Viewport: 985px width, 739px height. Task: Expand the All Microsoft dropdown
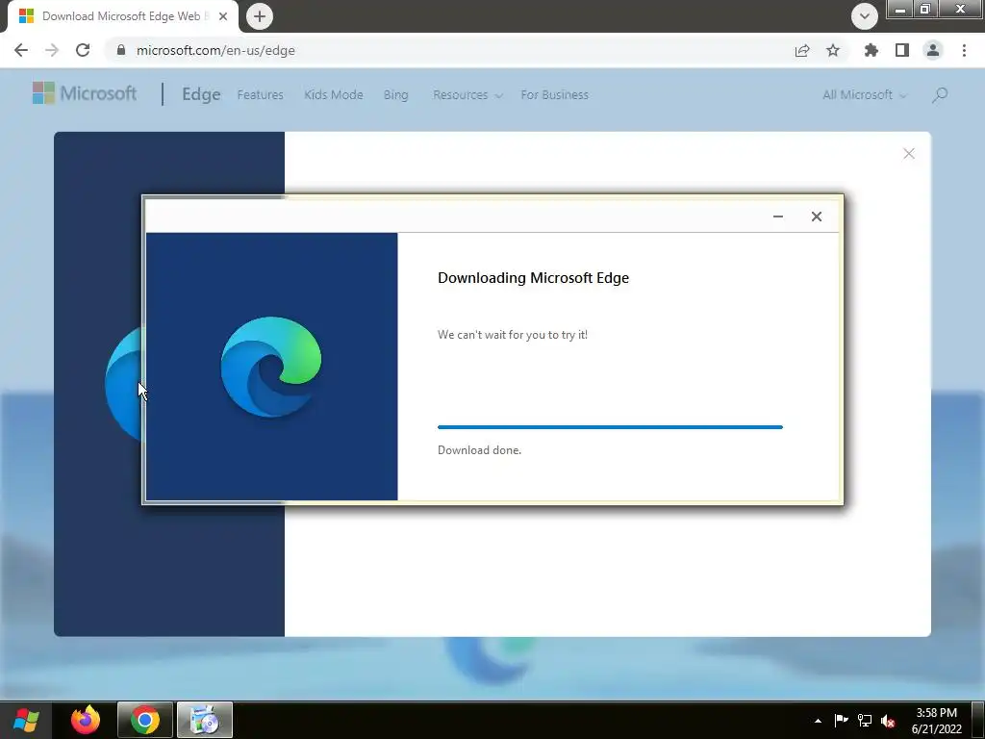tap(865, 95)
